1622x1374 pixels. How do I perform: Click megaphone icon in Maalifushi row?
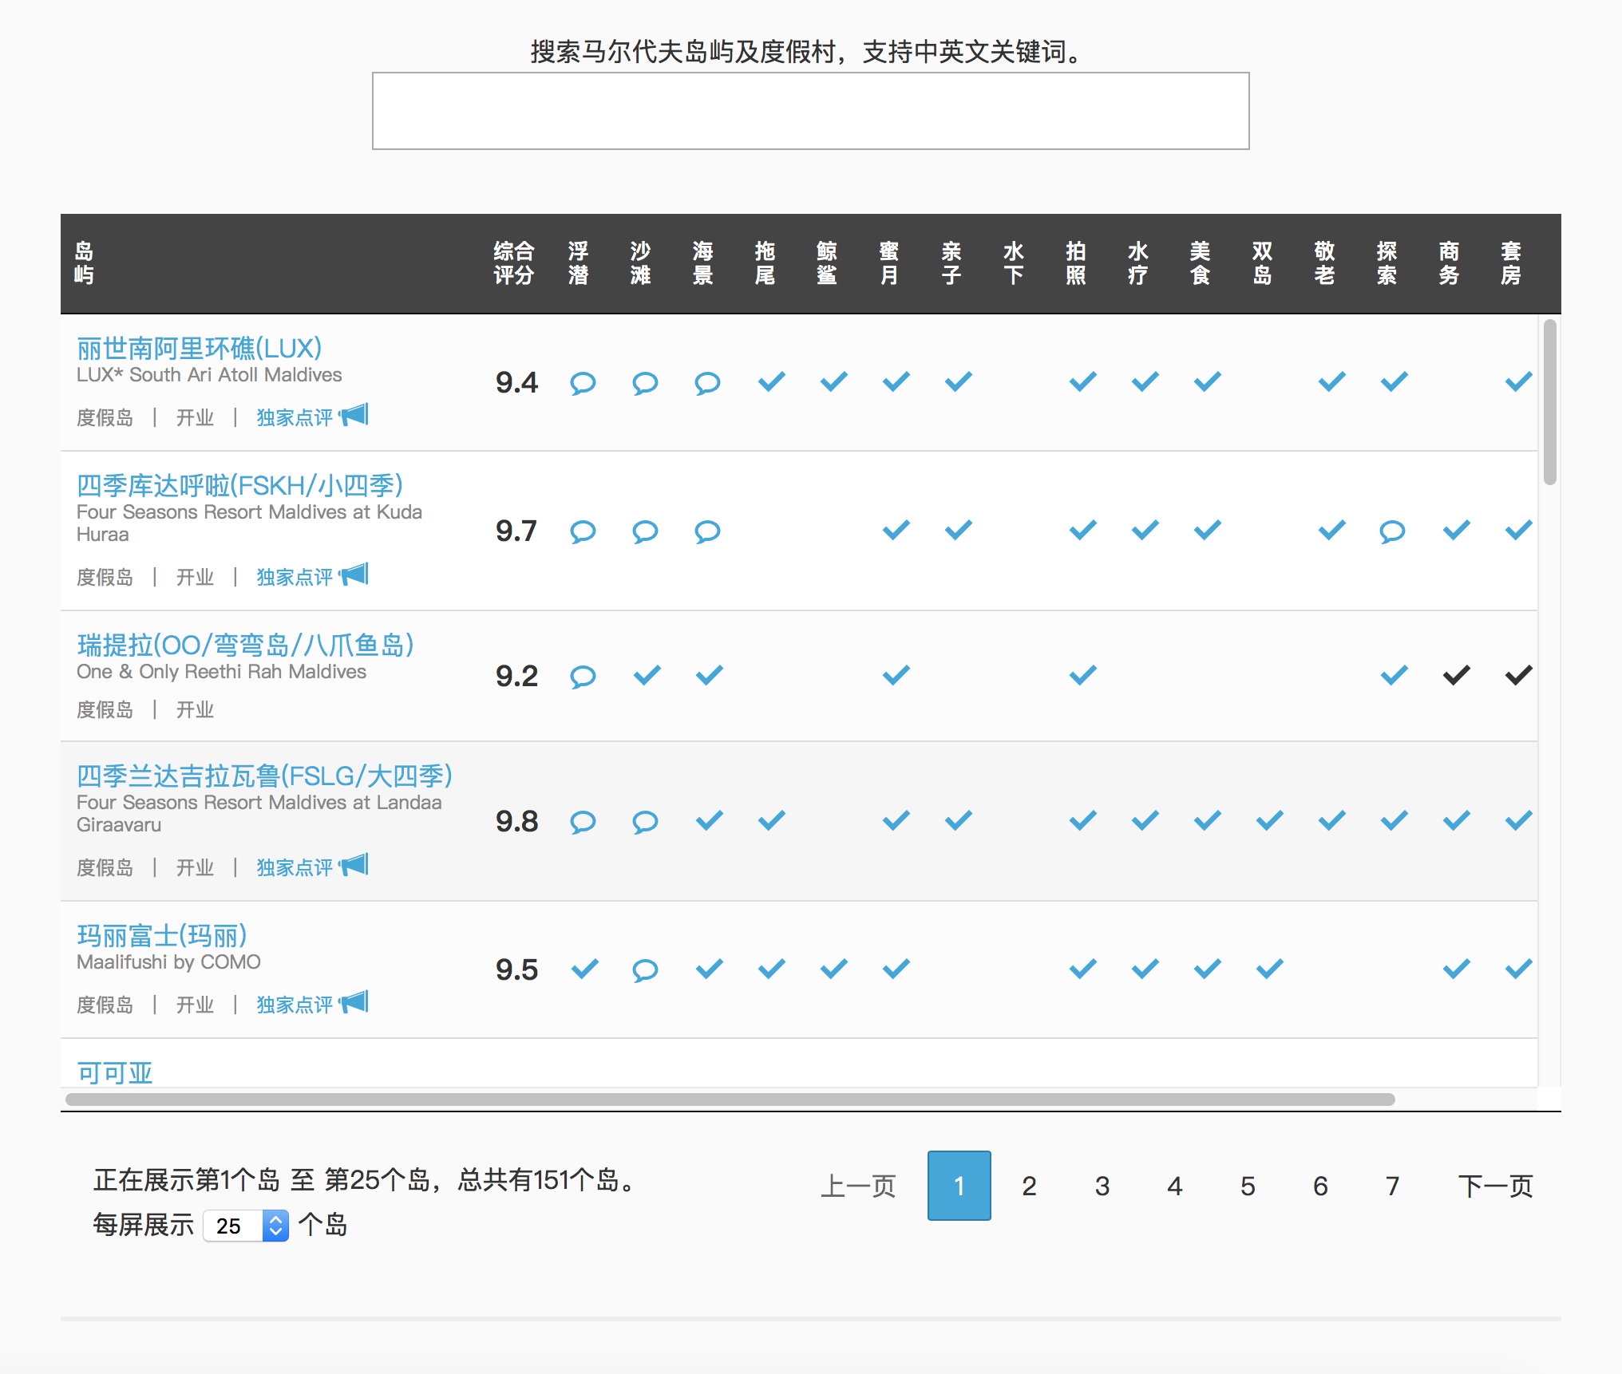pos(354,1002)
